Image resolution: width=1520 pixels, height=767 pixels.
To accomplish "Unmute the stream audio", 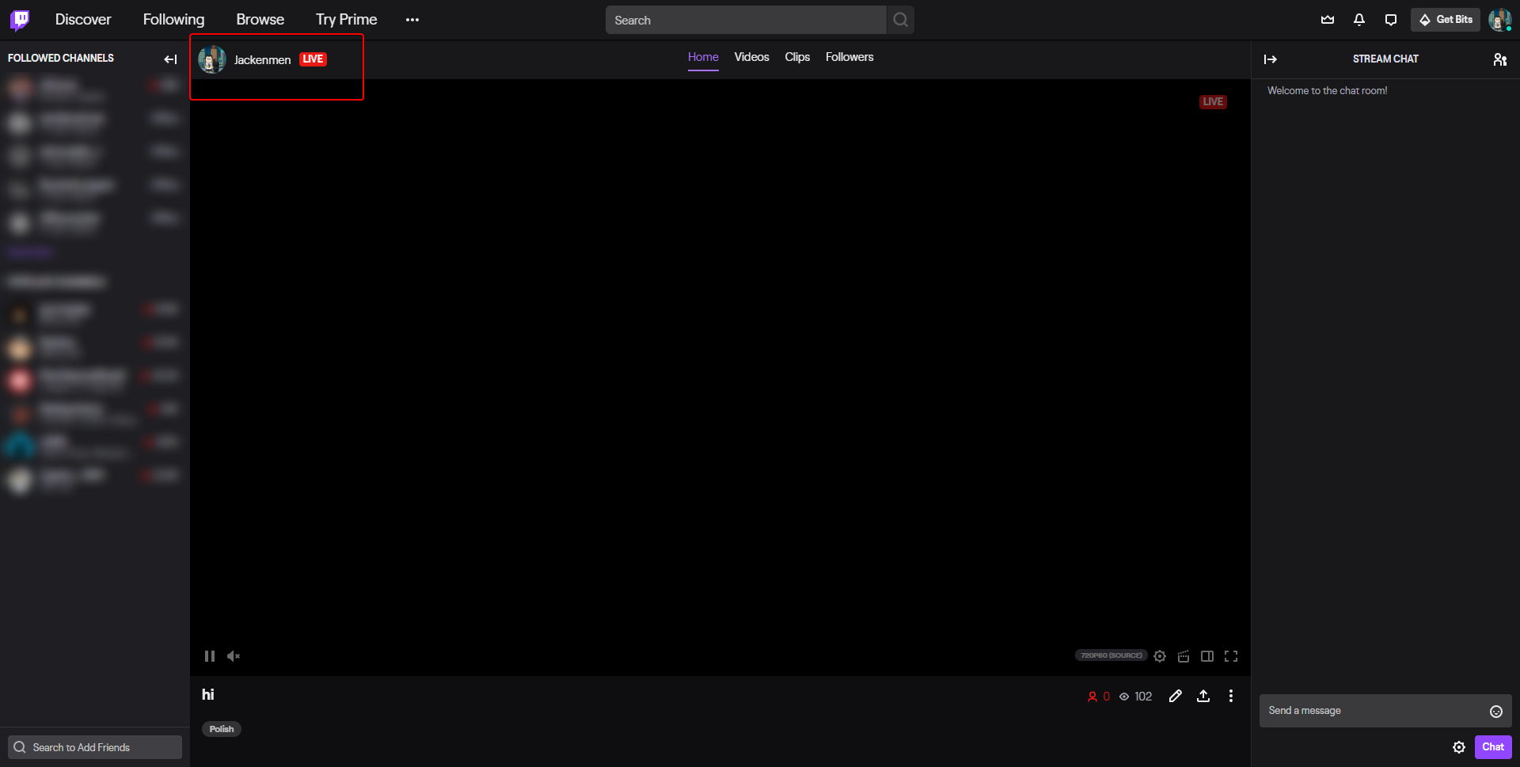I will click(234, 655).
